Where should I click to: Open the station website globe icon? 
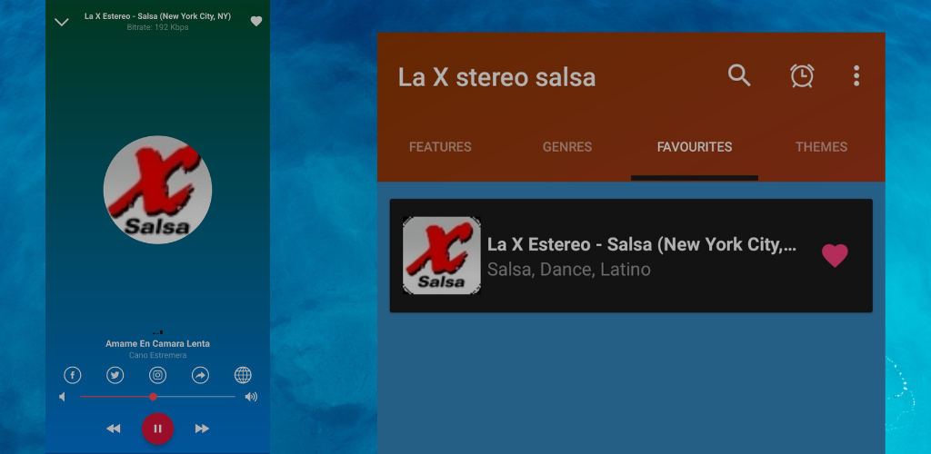243,375
